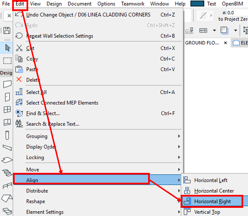The image size is (248, 216).
Task: Click the Copy documents icon
Action: pos(19,58)
